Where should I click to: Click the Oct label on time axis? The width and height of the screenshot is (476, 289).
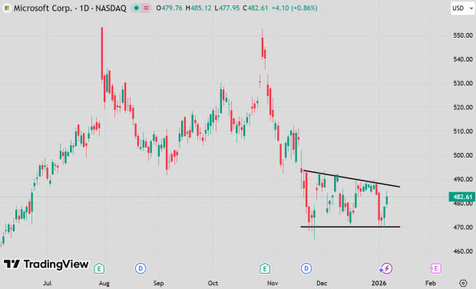pos(213,283)
